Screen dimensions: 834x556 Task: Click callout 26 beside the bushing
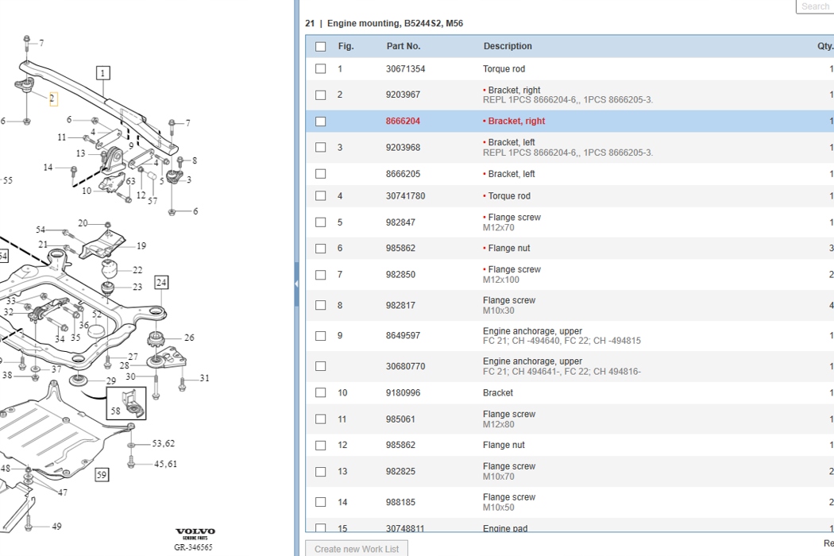pos(189,338)
